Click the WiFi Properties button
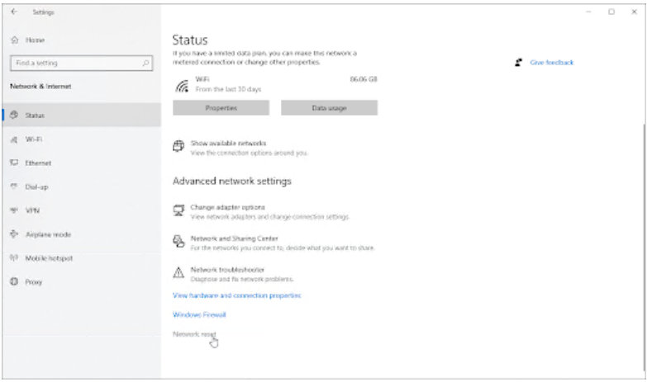 221,108
